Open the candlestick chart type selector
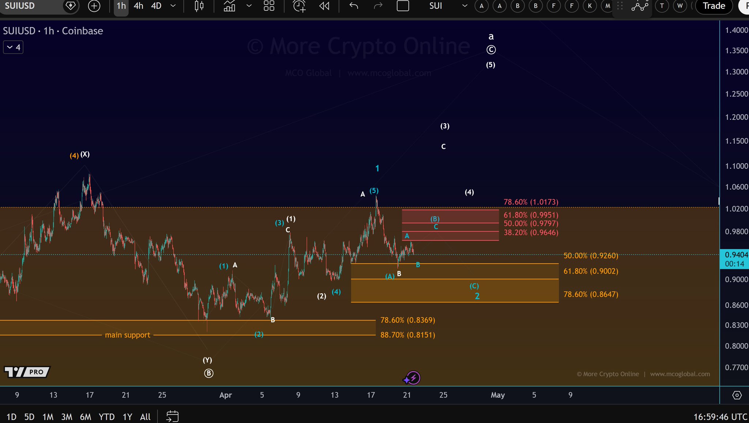Image resolution: width=749 pixels, height=423 pixels. coord(199,6)
